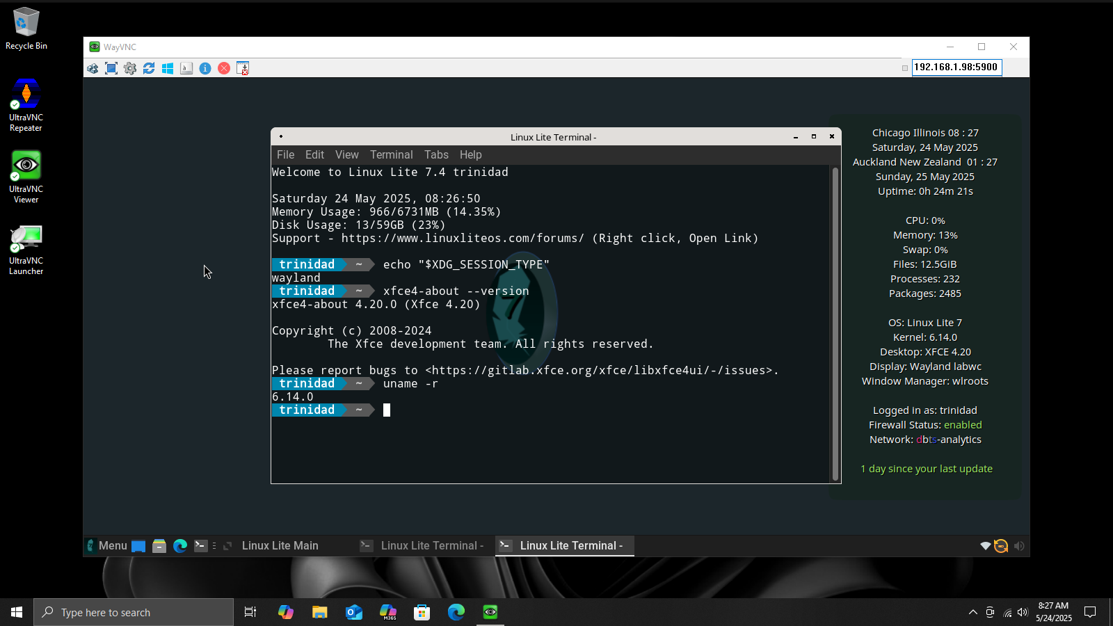The height and width of the screenshot is (626, 1113).
Task: Select the UltraVNC Repeater desktop icon
Action: point(26,105)
